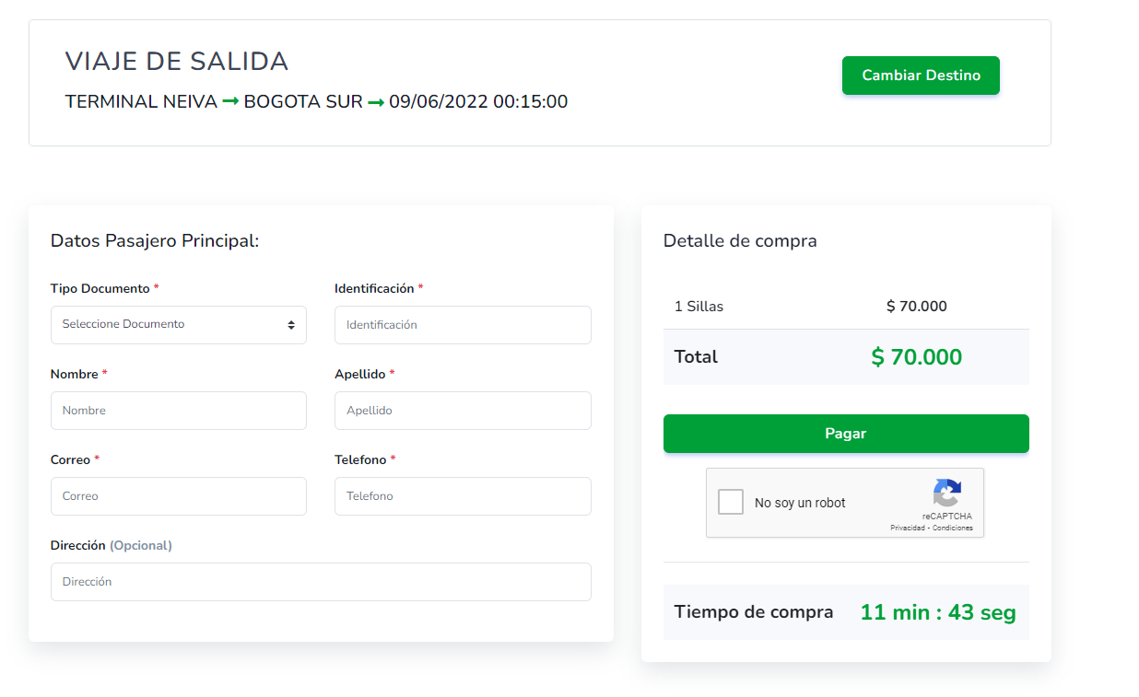Screen dimensions: 1139x697
Task: Click the green Pagar button
Action: 845,434
